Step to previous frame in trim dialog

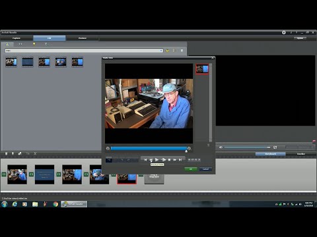(x=151, y=160)
